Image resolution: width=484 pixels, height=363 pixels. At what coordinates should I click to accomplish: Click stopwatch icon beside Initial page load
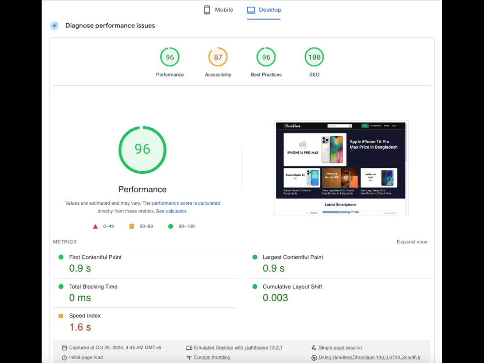(x=64, y=358)
